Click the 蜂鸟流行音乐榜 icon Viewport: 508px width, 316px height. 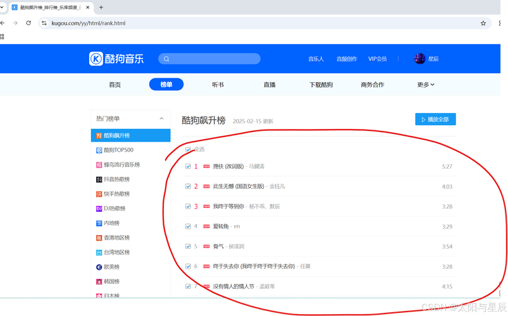coord(99,165)
